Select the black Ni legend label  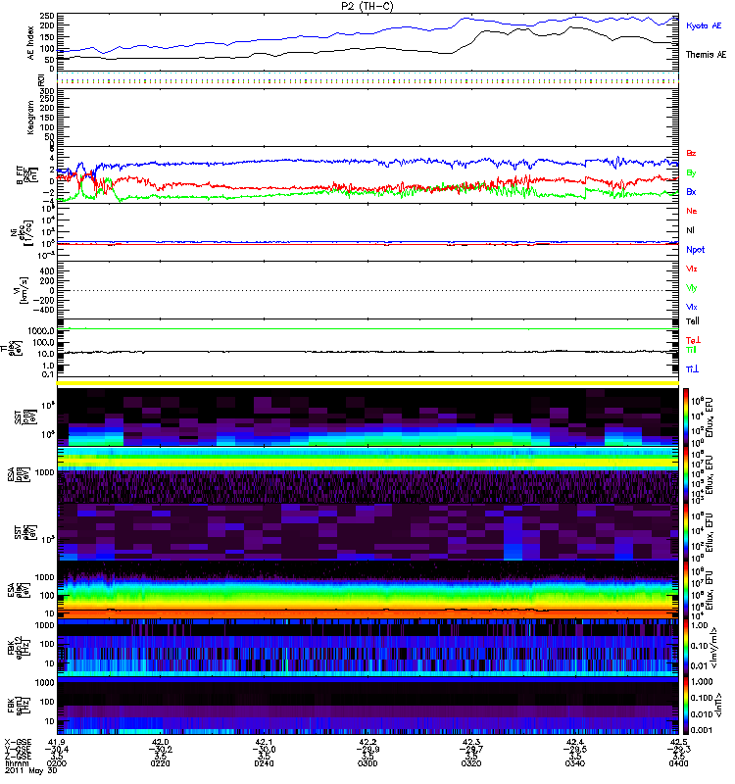(690, 230)
